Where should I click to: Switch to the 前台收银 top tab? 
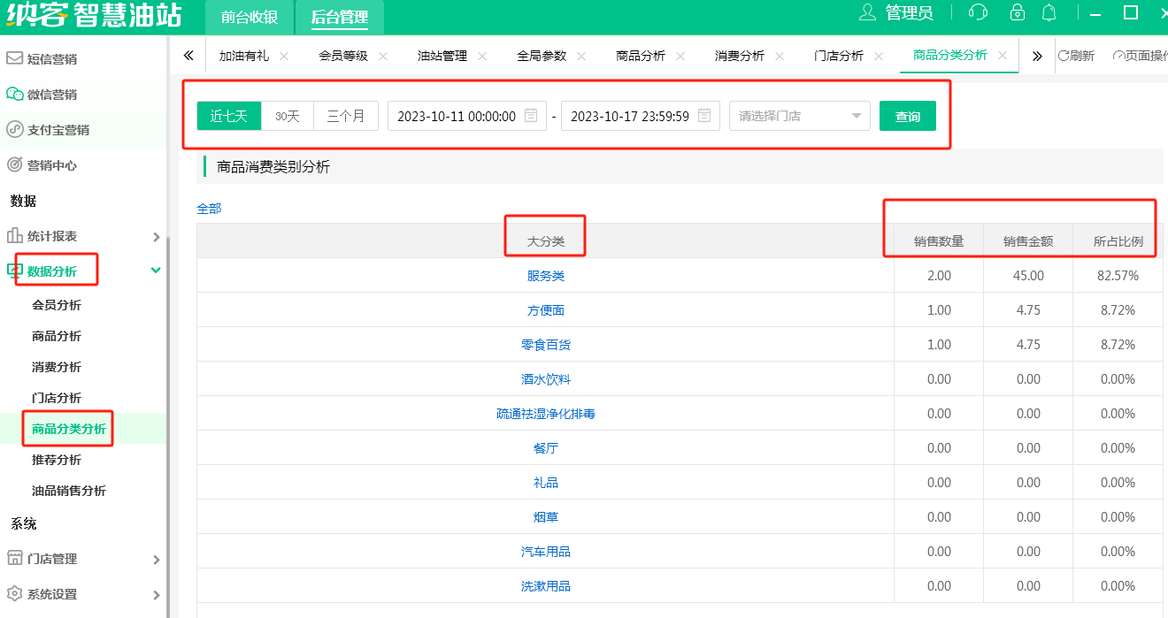click(x=250, y=18)
